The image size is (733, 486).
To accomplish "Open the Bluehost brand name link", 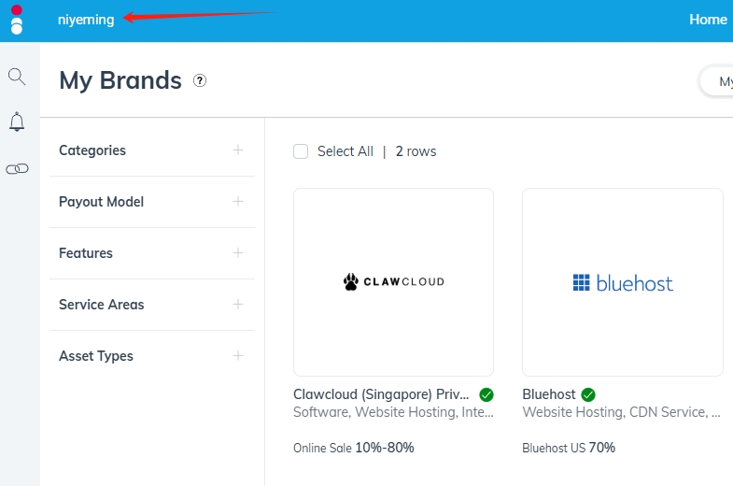I will click(549, 394).
